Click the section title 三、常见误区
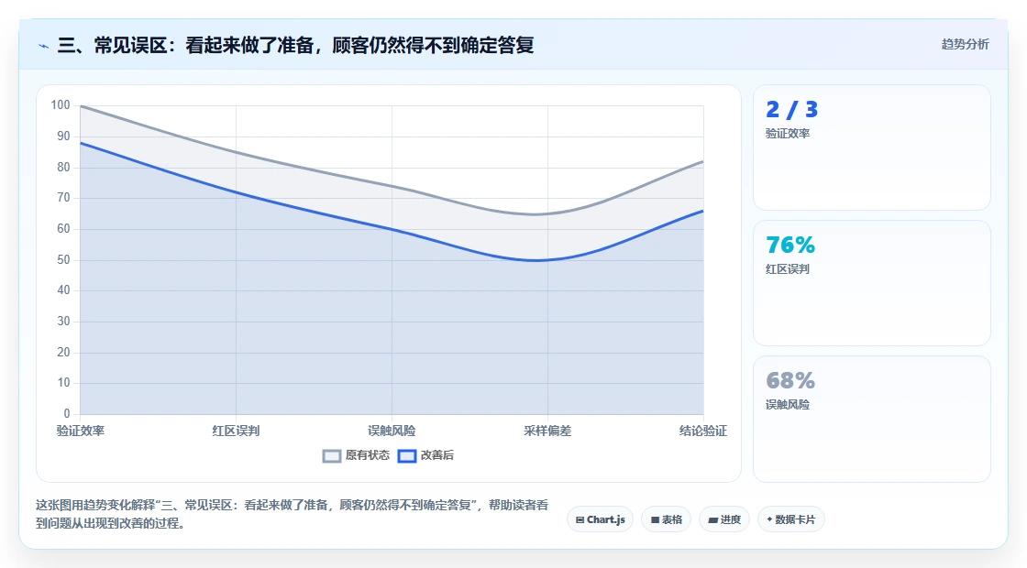The image size is (1027, 568). [x=295, y=45]
